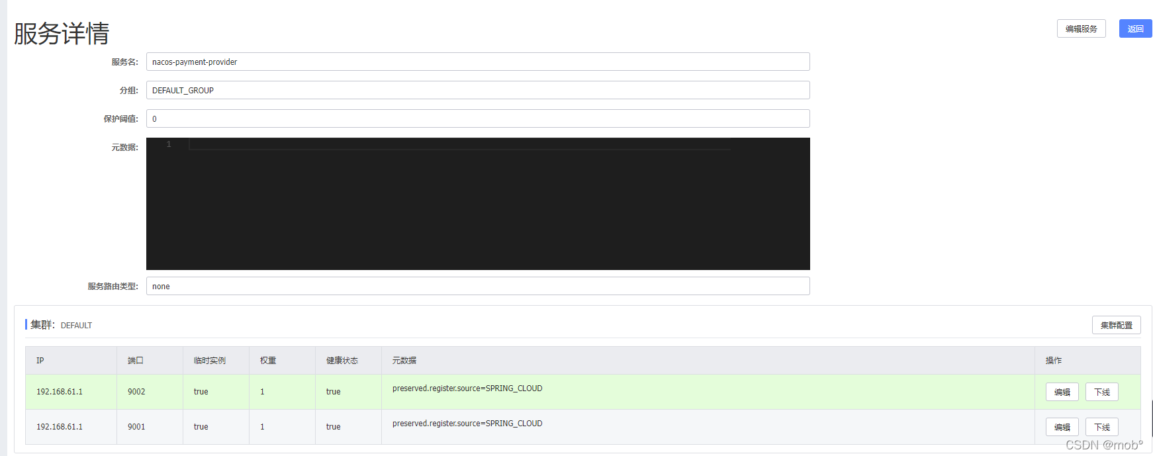Click IP 192.168.61.1 in port 9002 row

pos(60,392)
